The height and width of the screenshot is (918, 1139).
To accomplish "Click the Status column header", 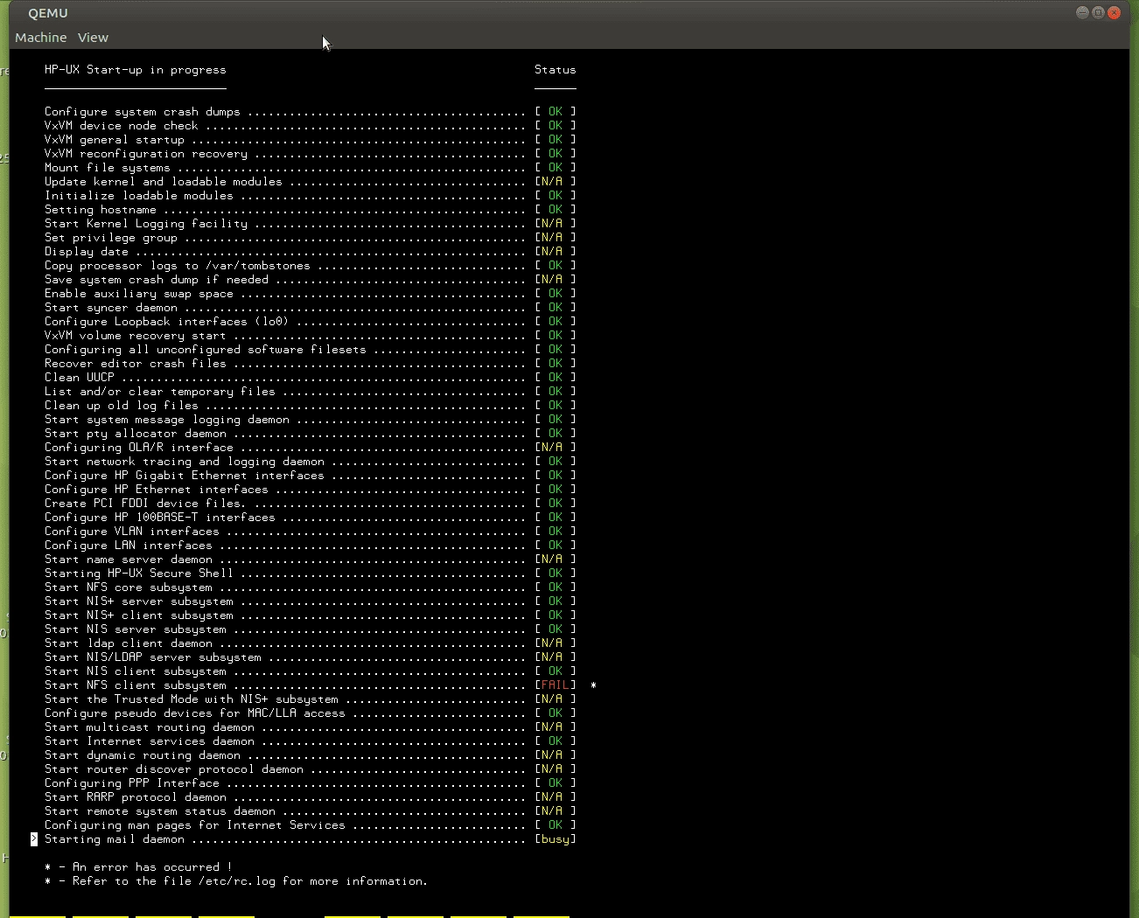I will click(556, 70).
